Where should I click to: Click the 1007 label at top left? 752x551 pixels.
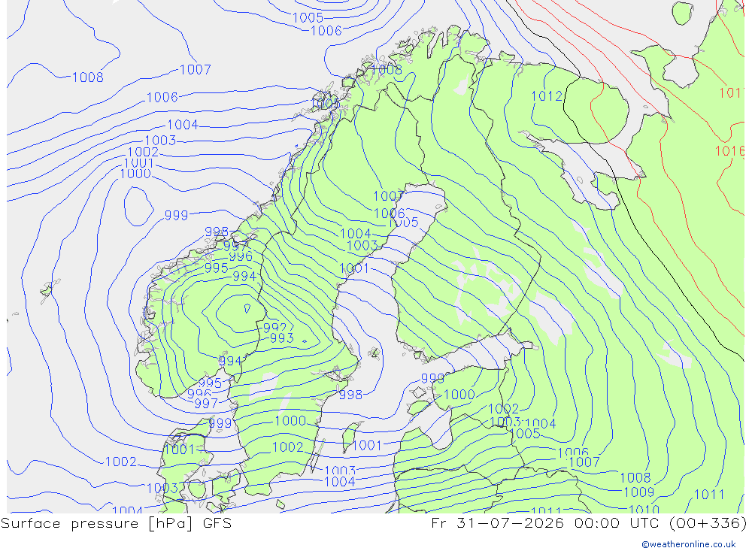(x=196, y=70)
